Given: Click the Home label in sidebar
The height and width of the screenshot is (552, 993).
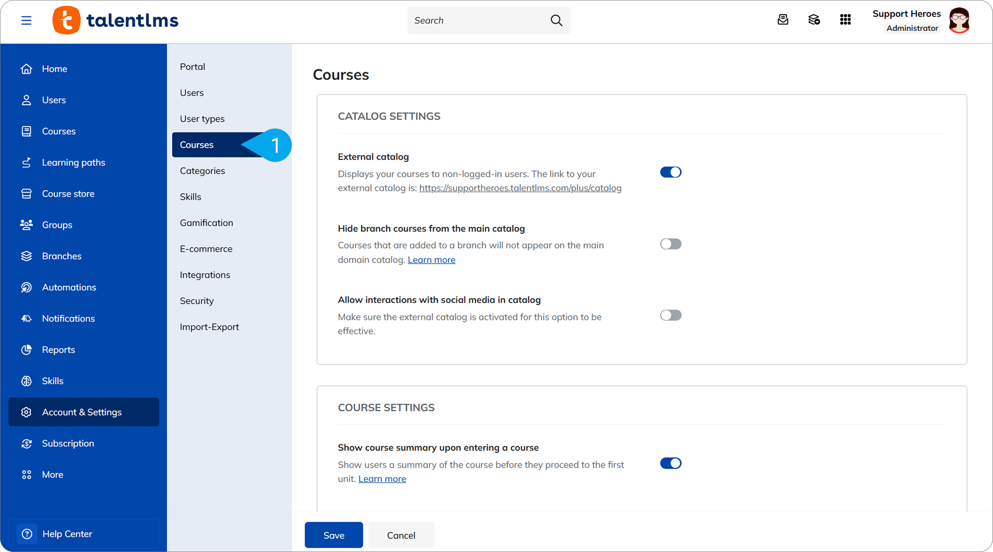Looking at the screenshot, I should (x=55, y=69).
